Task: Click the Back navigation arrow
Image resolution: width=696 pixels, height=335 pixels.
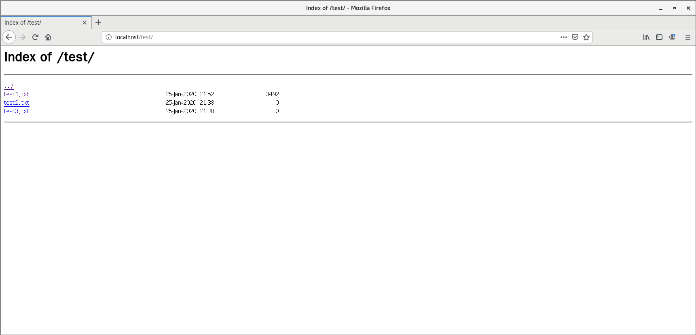Action: point(9,37)
